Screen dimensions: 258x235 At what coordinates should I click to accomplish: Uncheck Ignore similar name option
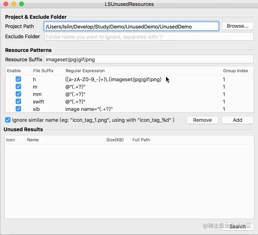8,120
